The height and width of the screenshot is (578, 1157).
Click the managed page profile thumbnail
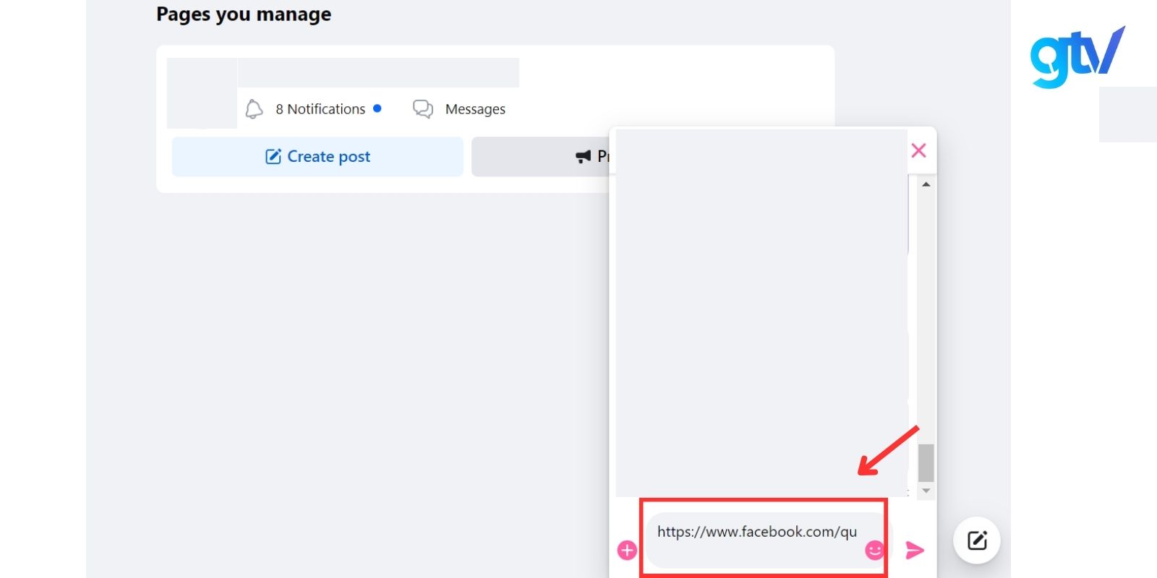pyautogui.click(x=202, y=93)
